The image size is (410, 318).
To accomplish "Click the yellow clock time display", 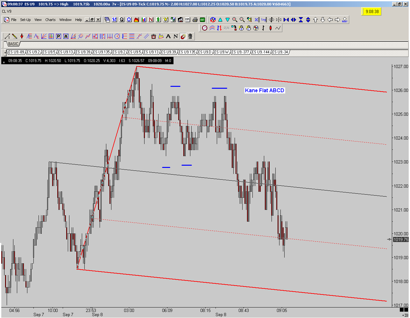I will tap(372, 11).
